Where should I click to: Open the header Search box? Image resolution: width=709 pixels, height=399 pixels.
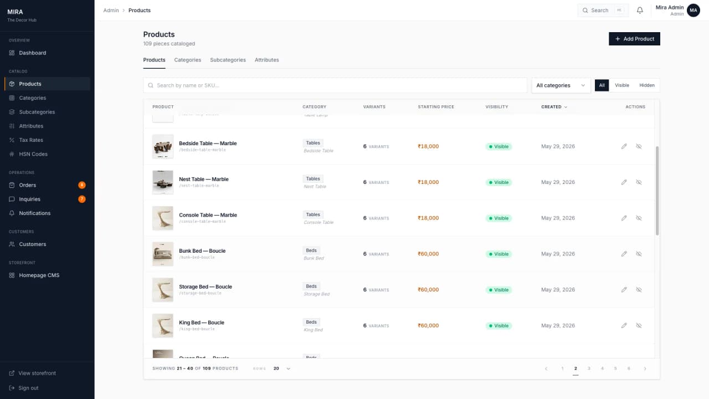pyautogui.click(x=603, y=11)
